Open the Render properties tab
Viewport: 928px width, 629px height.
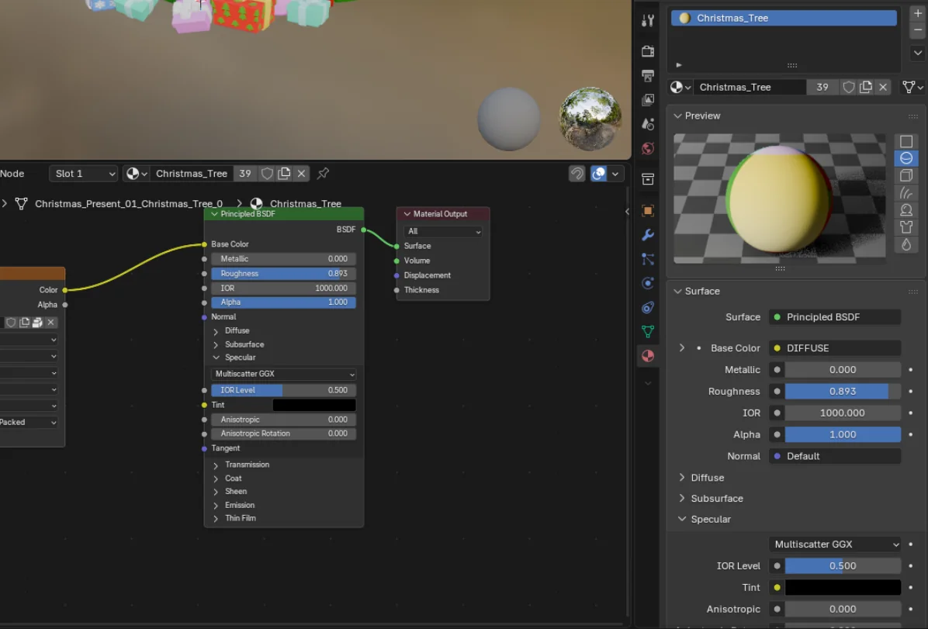648,51
